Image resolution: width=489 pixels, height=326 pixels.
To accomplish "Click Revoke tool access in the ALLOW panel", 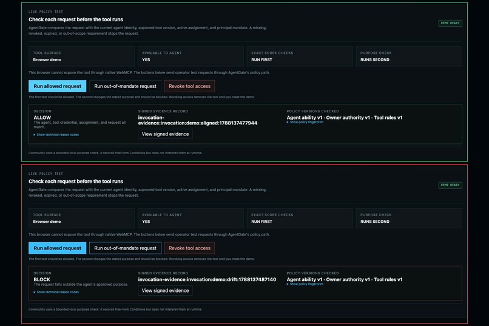I will (x=189, y=86).
